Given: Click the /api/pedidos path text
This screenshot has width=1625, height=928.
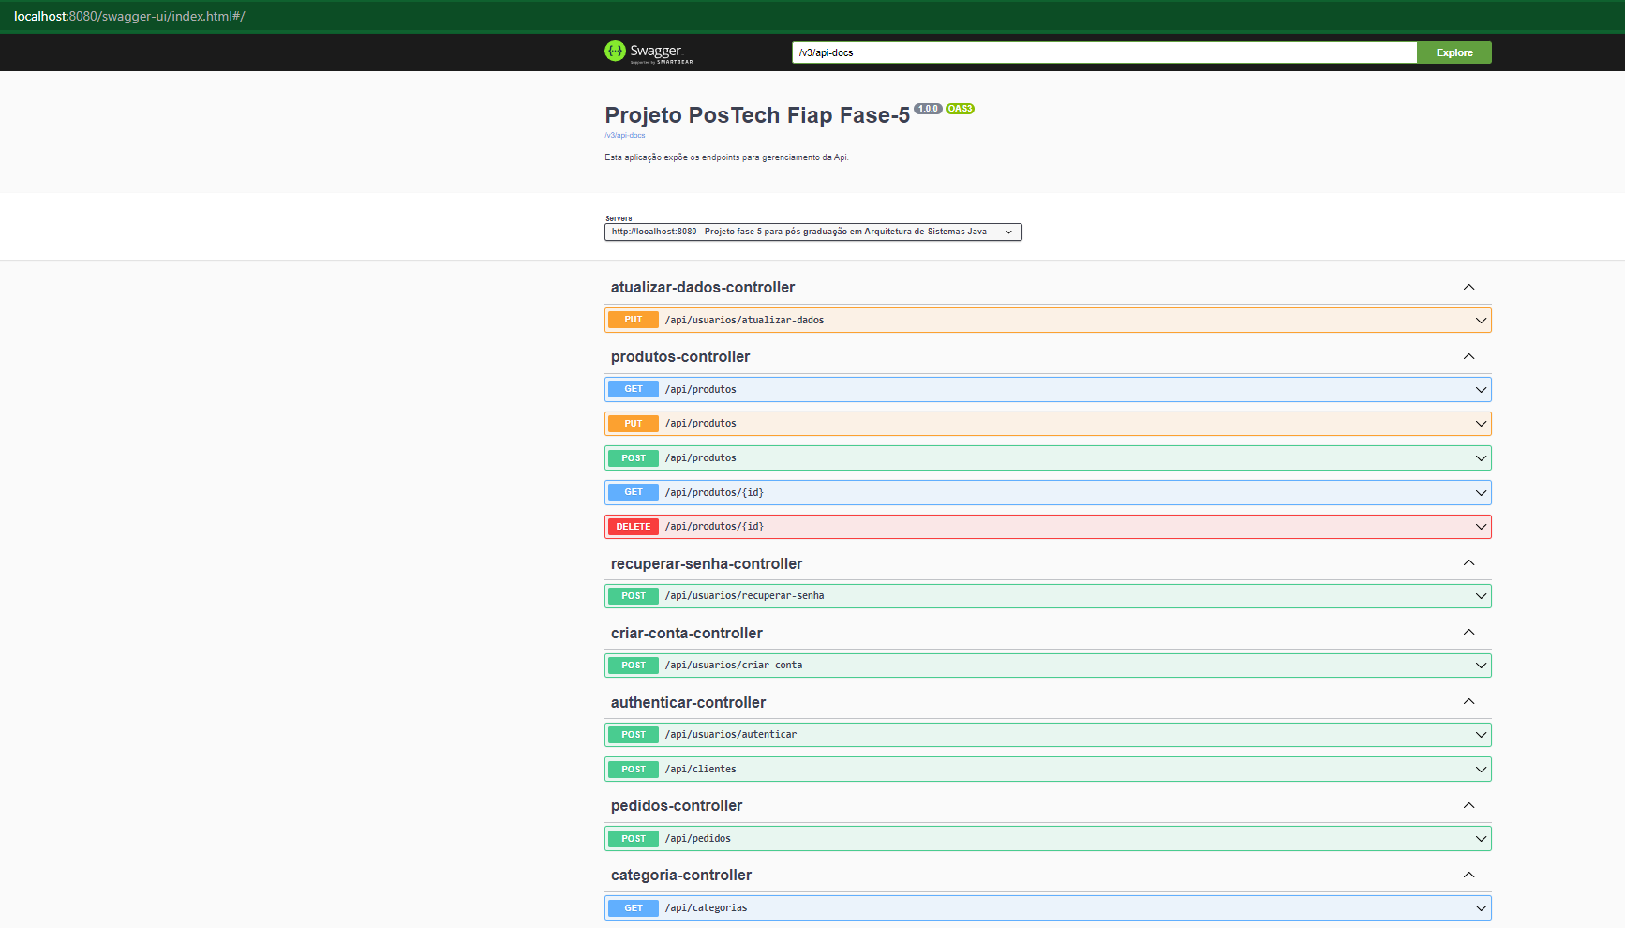Looking at the screenshot, I should click(x=698, y=839).
